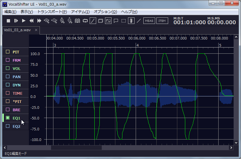Click the rewind button
241x159 pixels.
tap(32, 21)
